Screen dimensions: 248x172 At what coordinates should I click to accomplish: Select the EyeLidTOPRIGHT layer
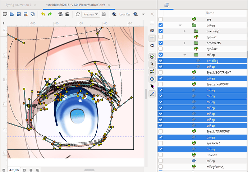coord(202,131)
